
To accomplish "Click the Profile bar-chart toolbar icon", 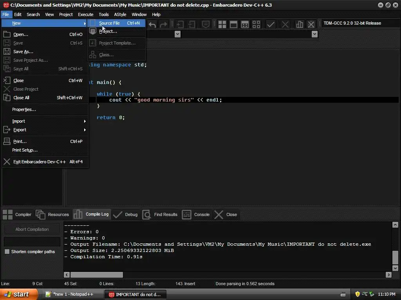I will pyautogui.click(x=299, y=25).
